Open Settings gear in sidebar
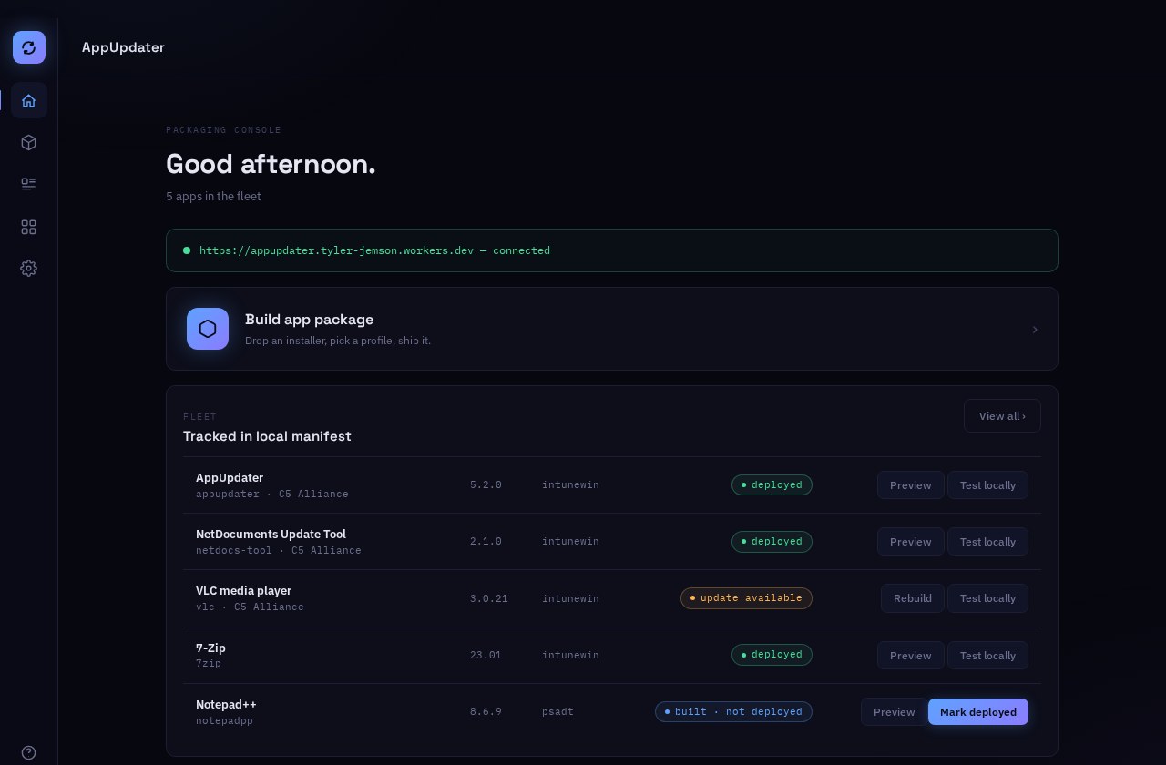The image size is (1166, 765). pyautogui.click(x=29, y=268)
